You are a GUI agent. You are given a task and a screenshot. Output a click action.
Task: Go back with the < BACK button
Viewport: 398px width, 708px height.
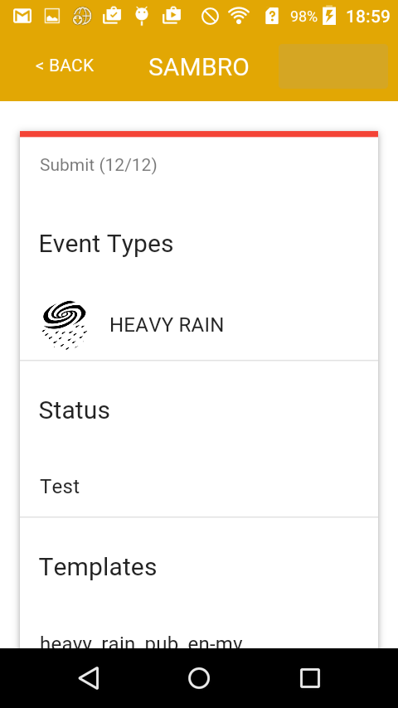coord(65,66)
